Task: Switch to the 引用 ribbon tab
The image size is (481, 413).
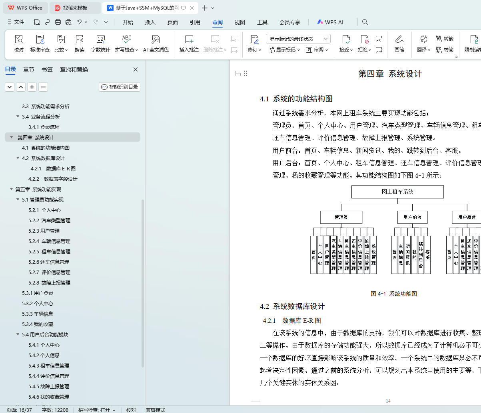Action: [195, 22]
